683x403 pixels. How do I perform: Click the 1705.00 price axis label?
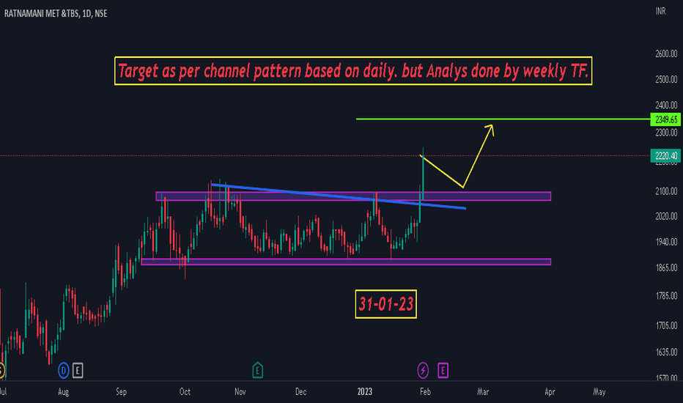click(x=666, y=325)
